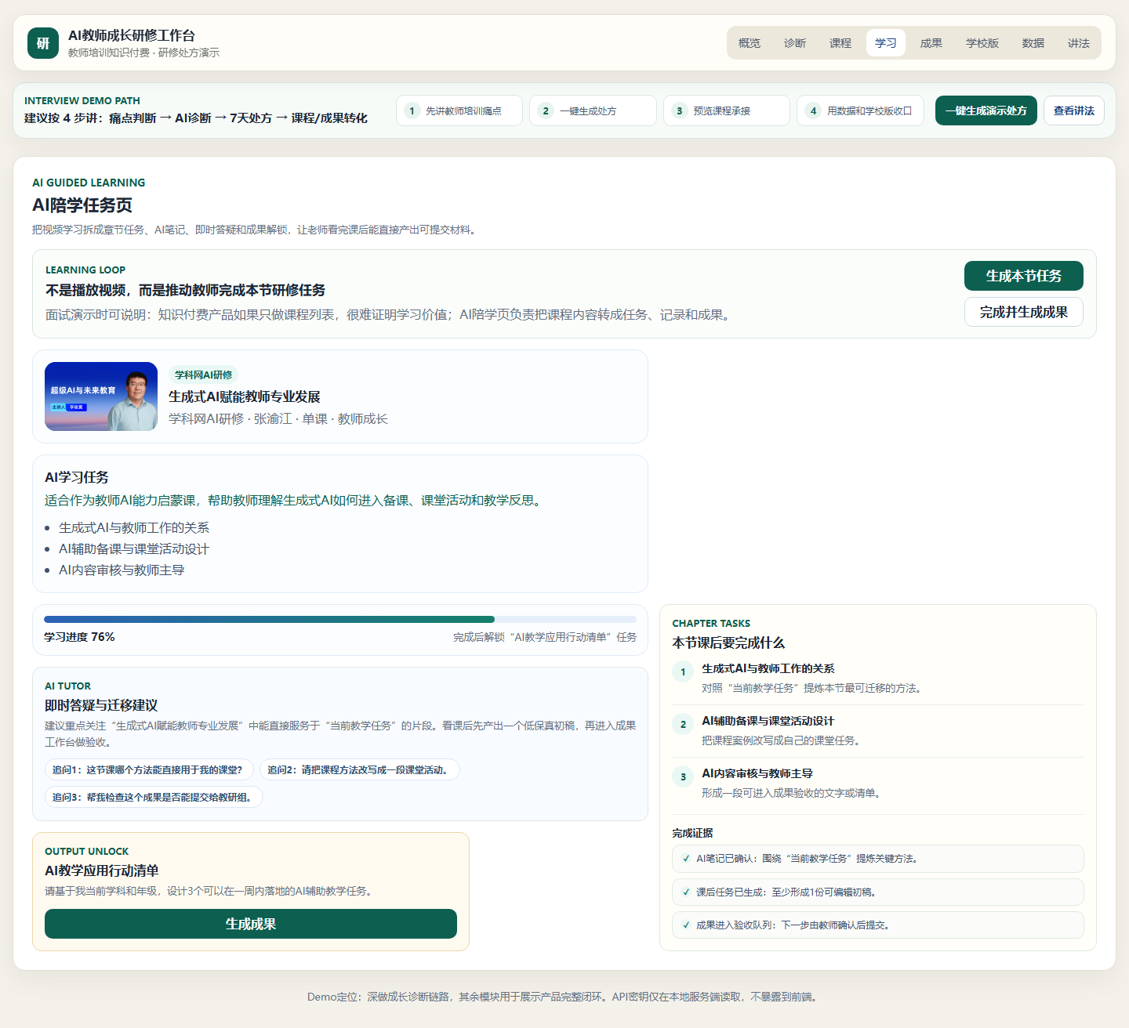Select the 学习 tab

coord(886,43)
